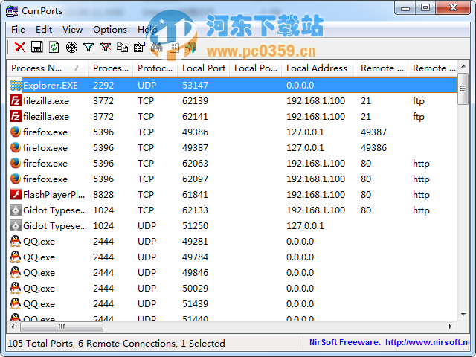Click the firefox icon on port 62097 row
The height and width of the screenshot is (357, 476).
[16, 179]
